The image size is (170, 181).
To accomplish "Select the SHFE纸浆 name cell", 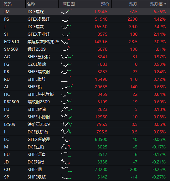I will (x=37, y=177).
